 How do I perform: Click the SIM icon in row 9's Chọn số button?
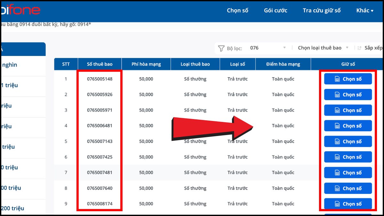click(x=337, y=204)
